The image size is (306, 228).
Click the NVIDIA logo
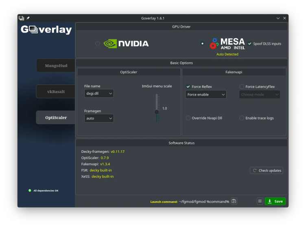[x=126, y=43]
